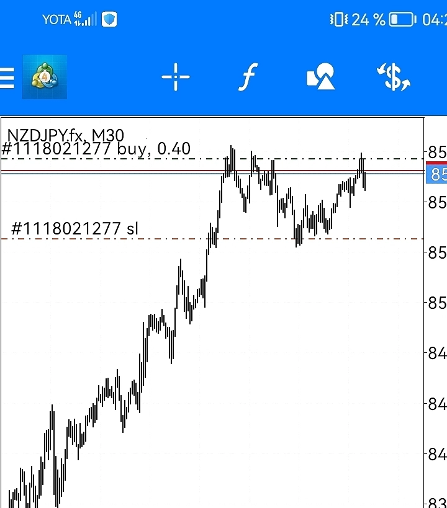Tap the 24 % battery percentage

(368, 20)
